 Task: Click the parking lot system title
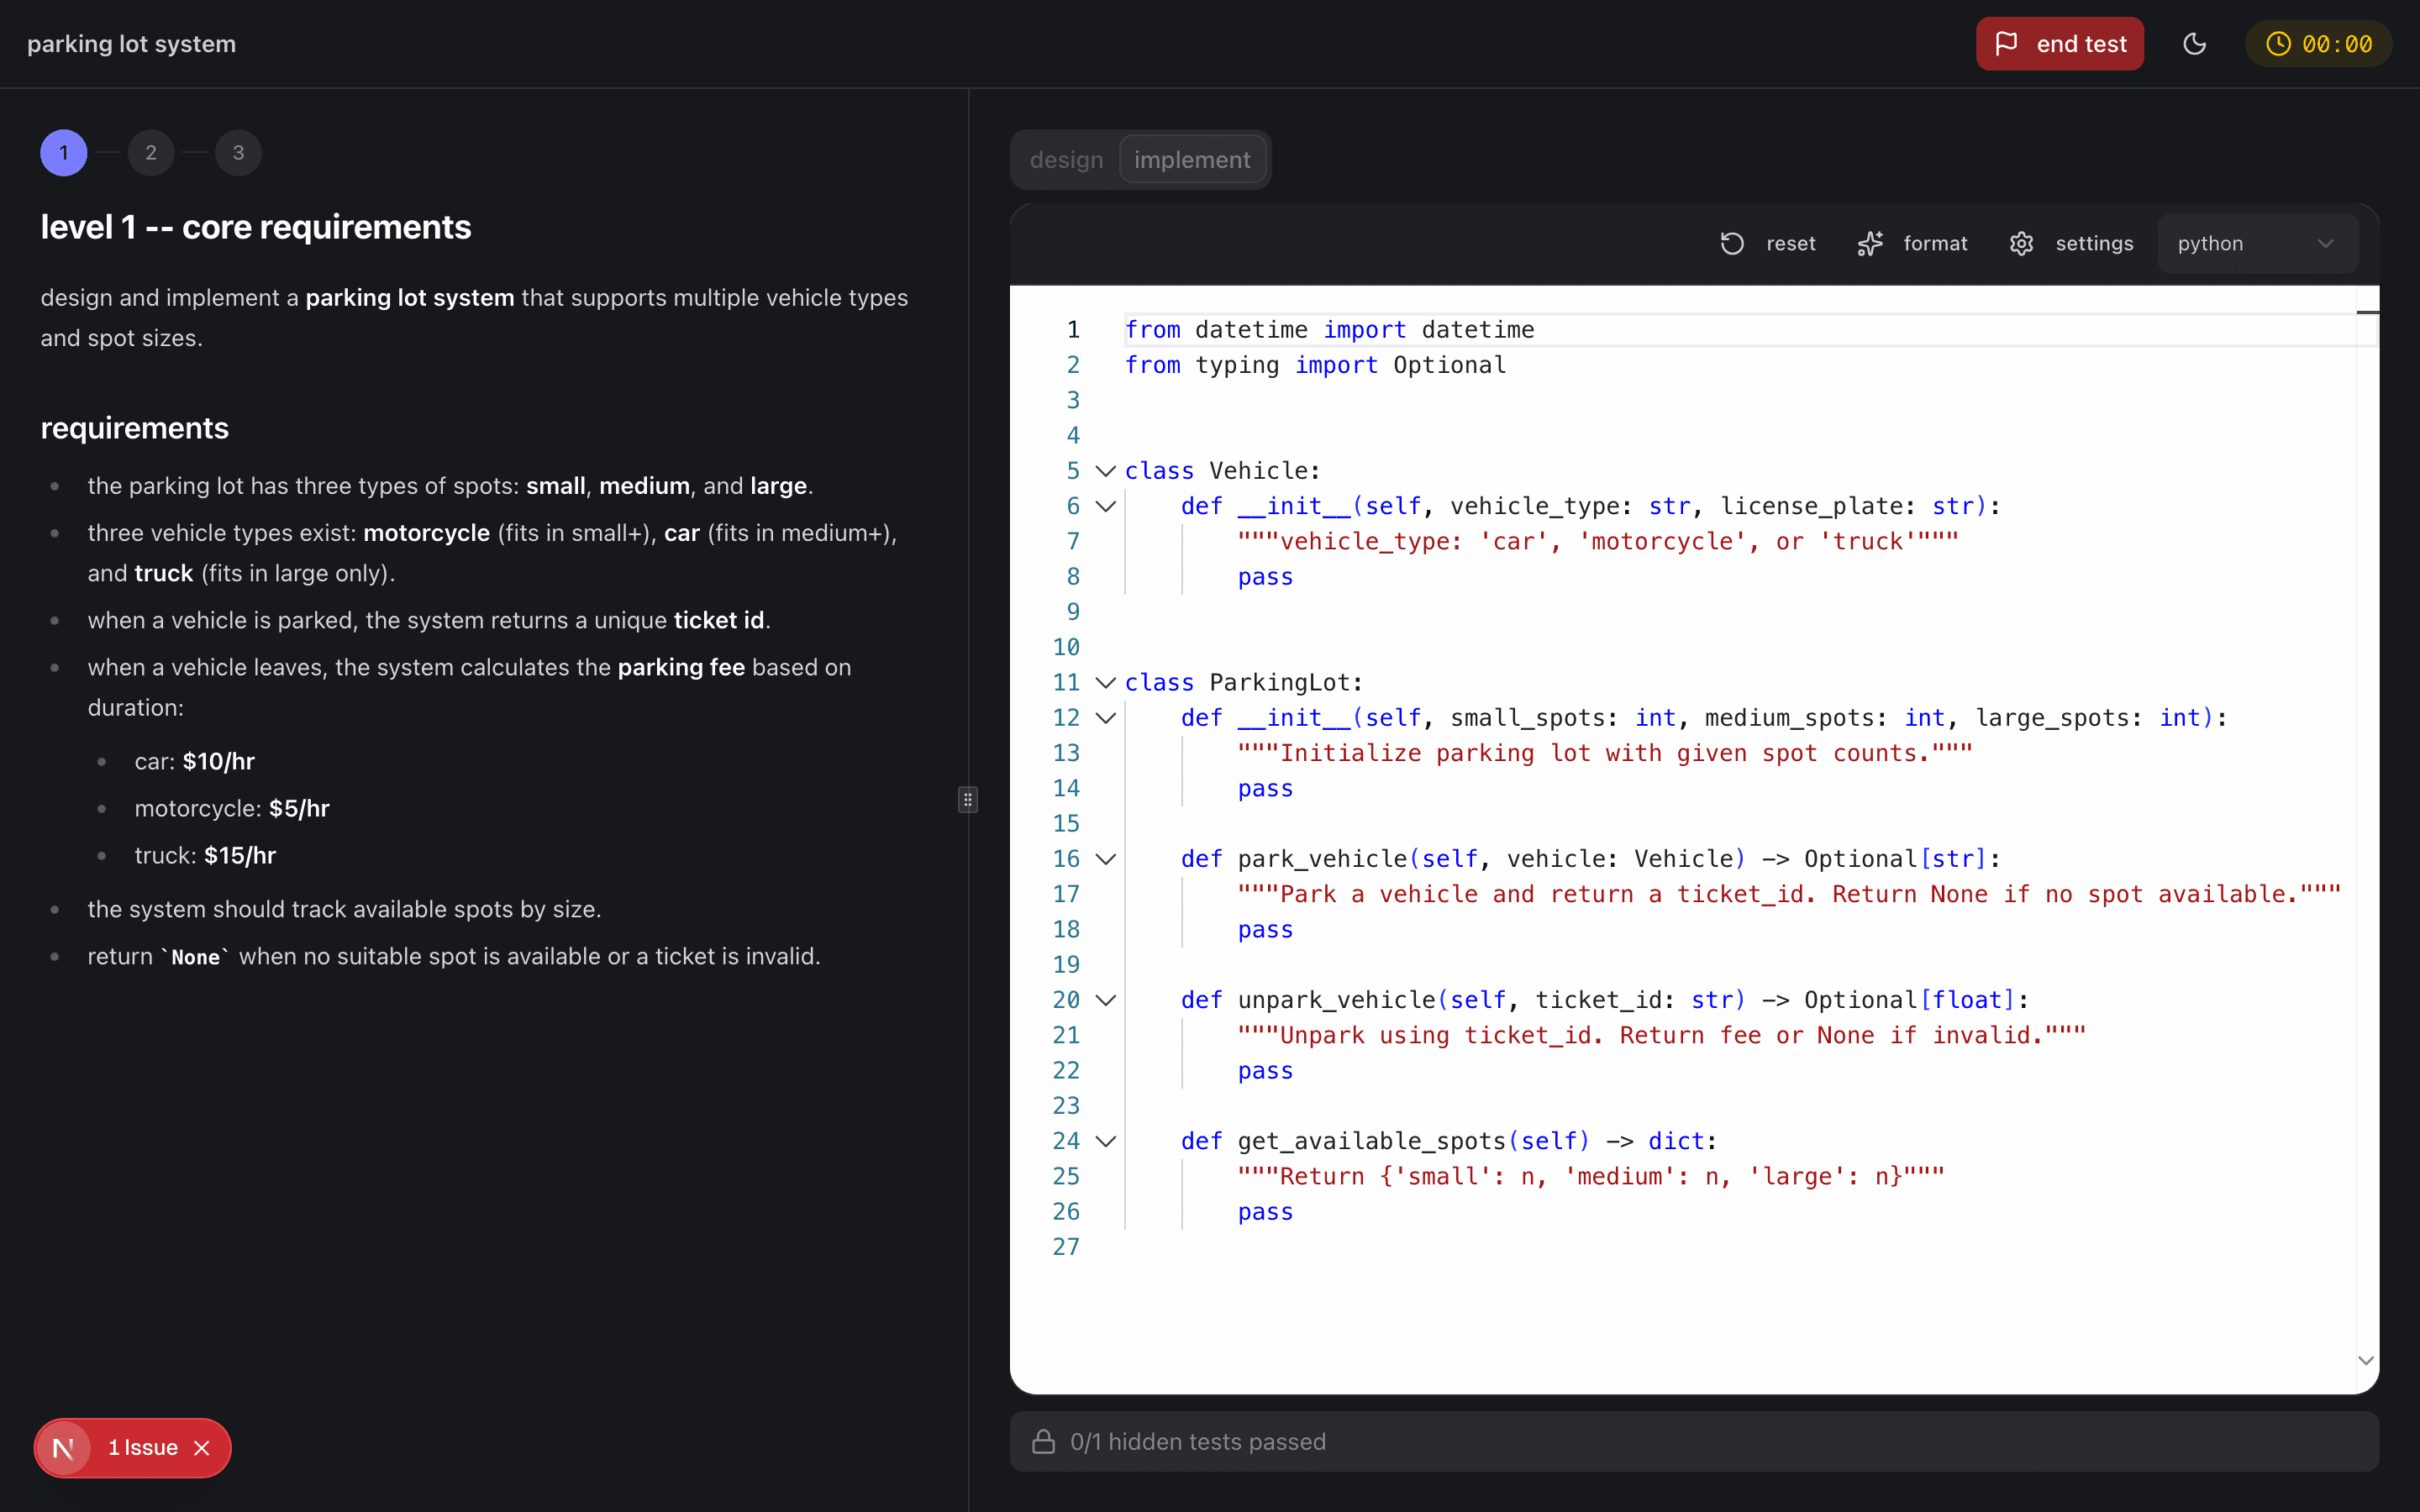pyautogui.click(x=131, y=44)
